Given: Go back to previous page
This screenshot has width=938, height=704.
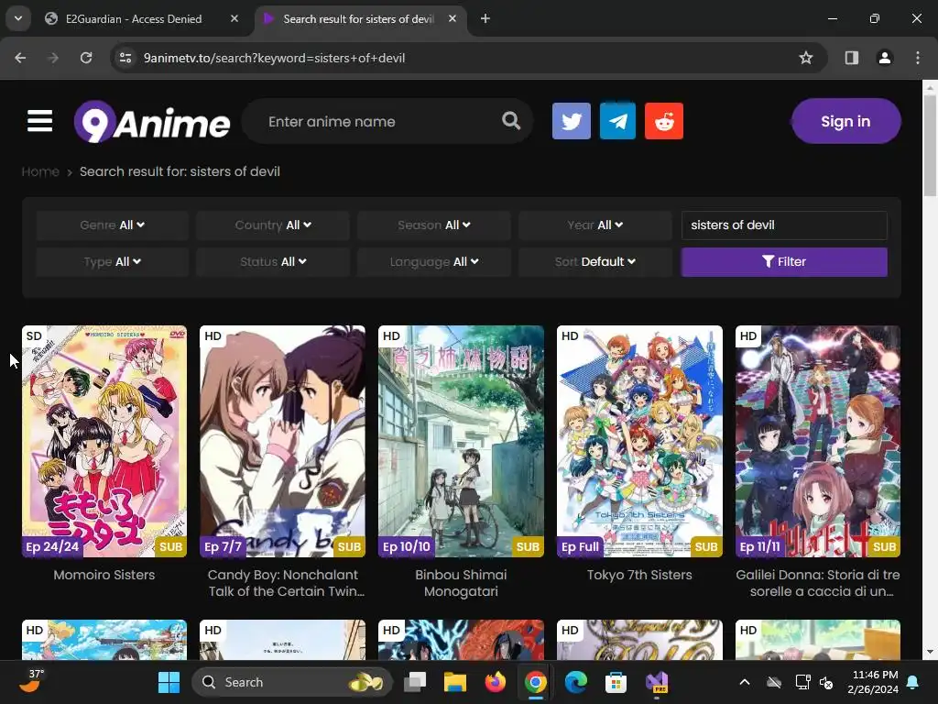Looking at the screenshot, I should (x=20, y=58).
